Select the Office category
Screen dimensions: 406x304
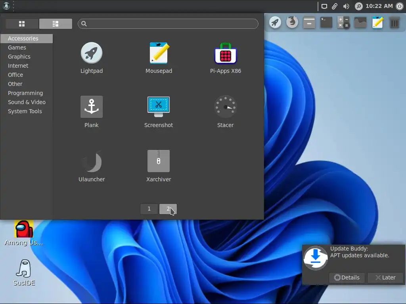tap(27, 75)
